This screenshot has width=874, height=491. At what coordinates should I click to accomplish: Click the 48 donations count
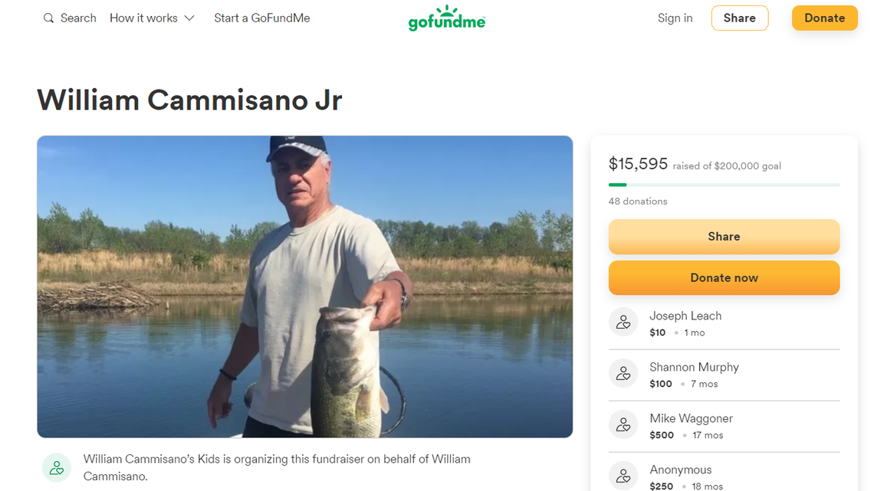[x=638, y=201]
